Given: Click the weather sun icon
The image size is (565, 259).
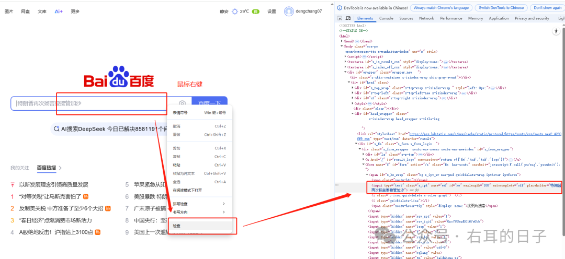Looking at the screenshot, I should pos(235,11).
